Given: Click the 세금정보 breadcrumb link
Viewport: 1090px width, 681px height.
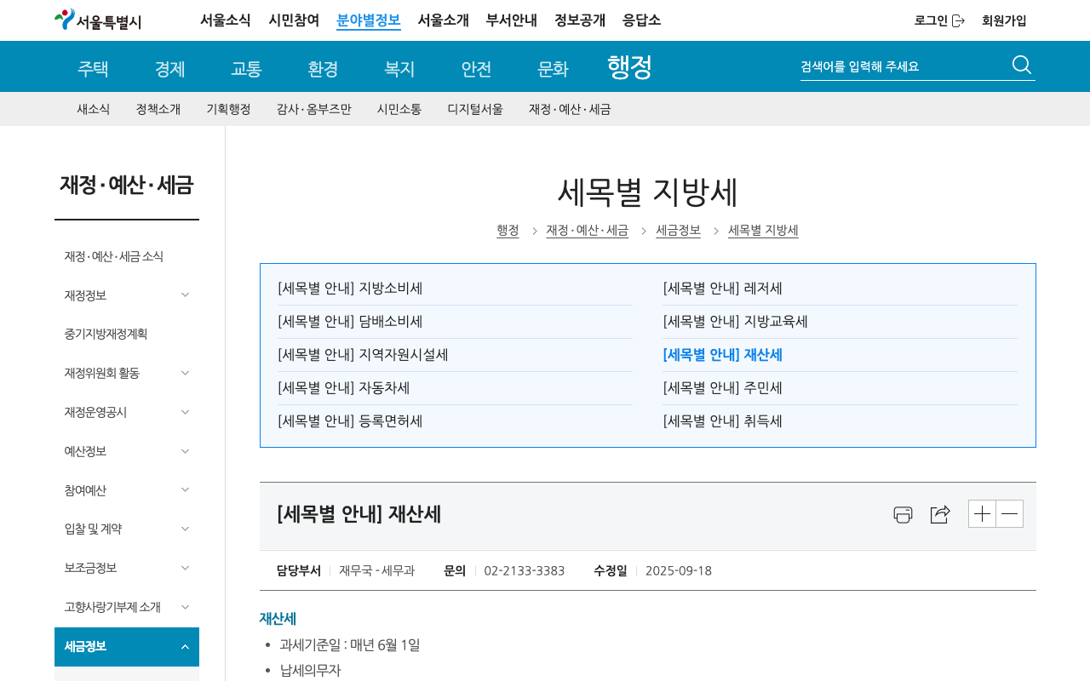Looking at the screenshot, I should pyautogui.click(x=678, y=230).
